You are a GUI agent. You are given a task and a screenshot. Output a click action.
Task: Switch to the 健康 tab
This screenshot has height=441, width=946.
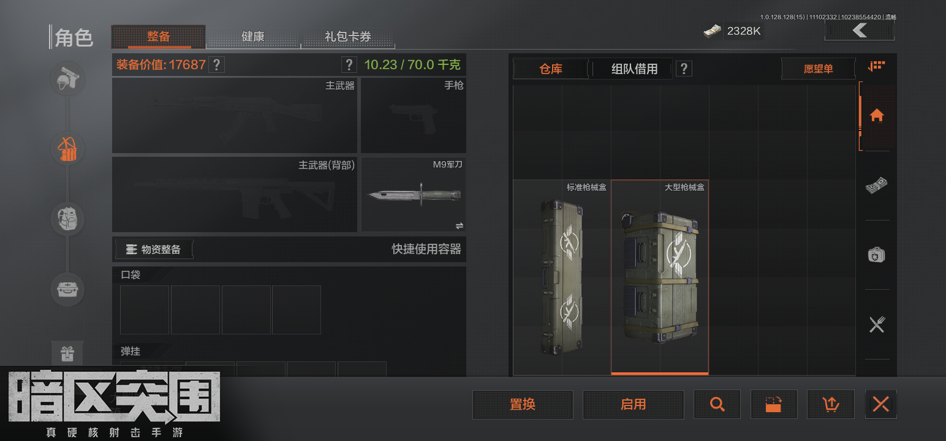(x=253, y=37)
